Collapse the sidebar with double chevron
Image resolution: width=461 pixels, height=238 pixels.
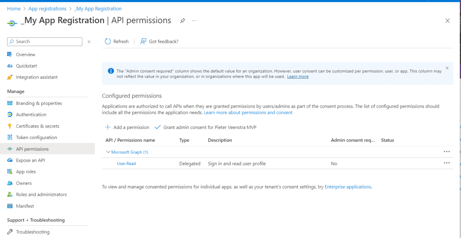coord(89,42)
